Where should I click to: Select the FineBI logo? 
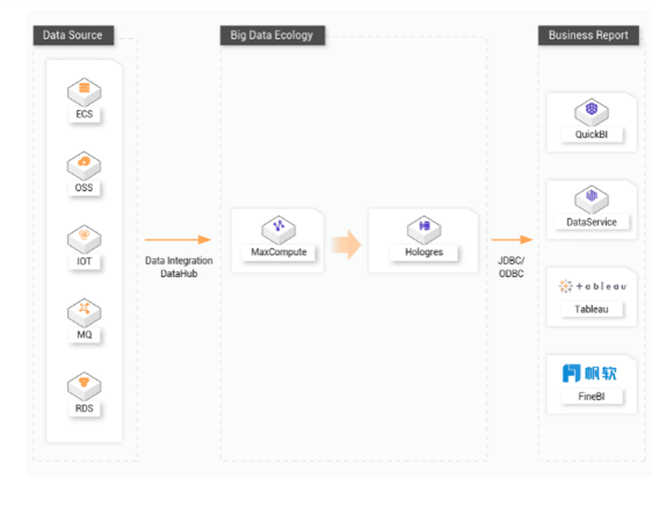pyautogui.click(x=589, y=373)
